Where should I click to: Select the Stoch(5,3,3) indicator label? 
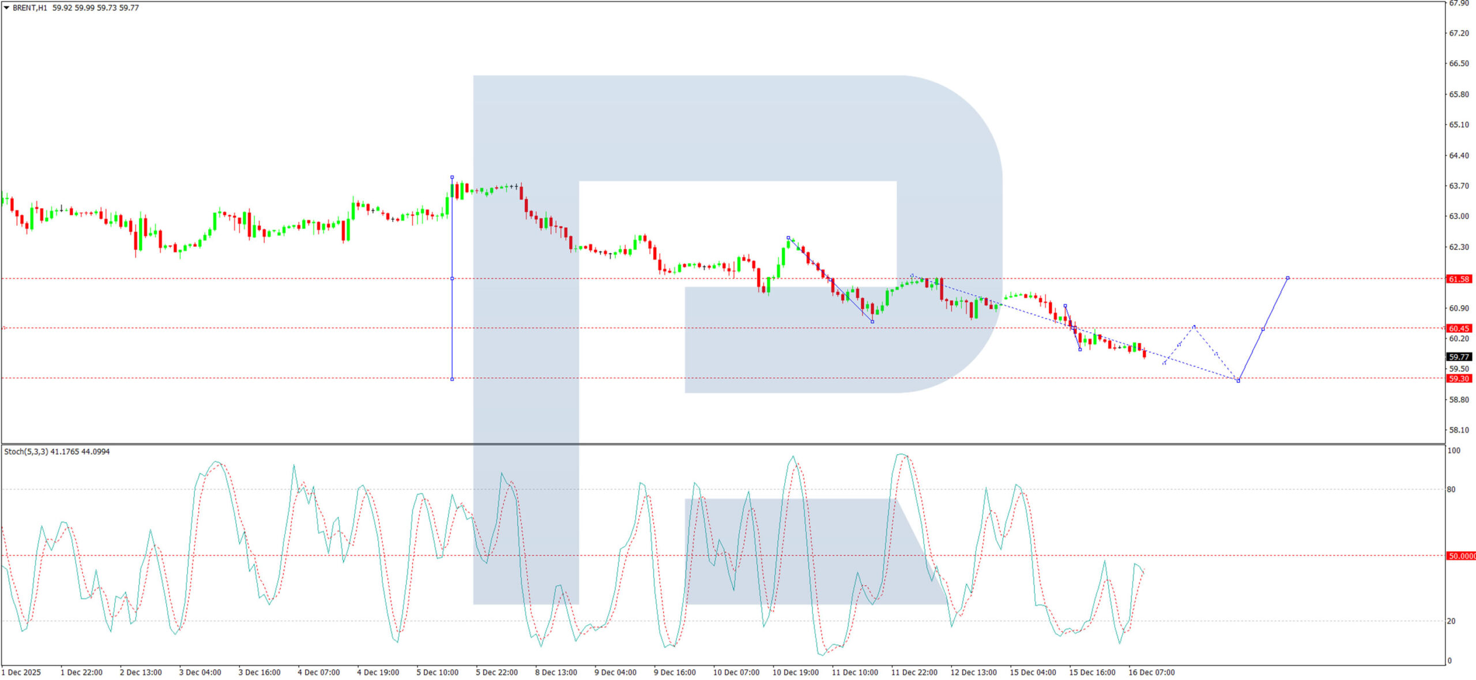coord(26,452)
